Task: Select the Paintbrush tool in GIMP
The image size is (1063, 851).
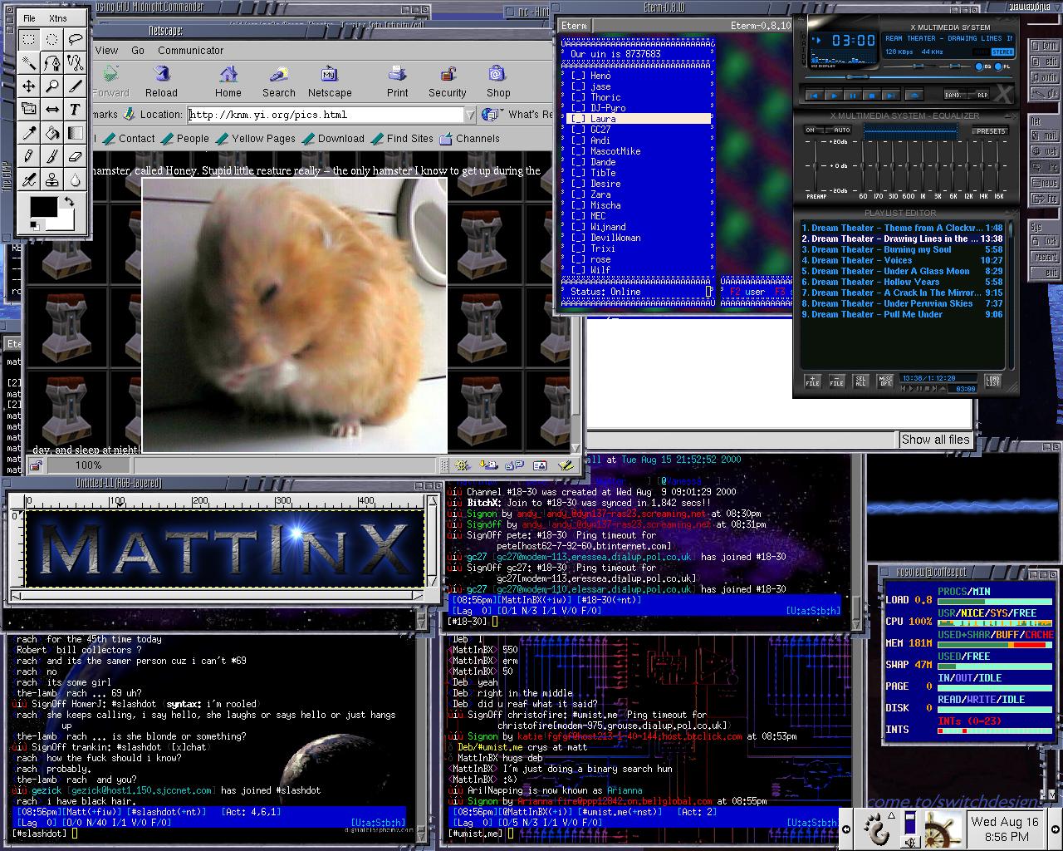Action: (52, 155)
